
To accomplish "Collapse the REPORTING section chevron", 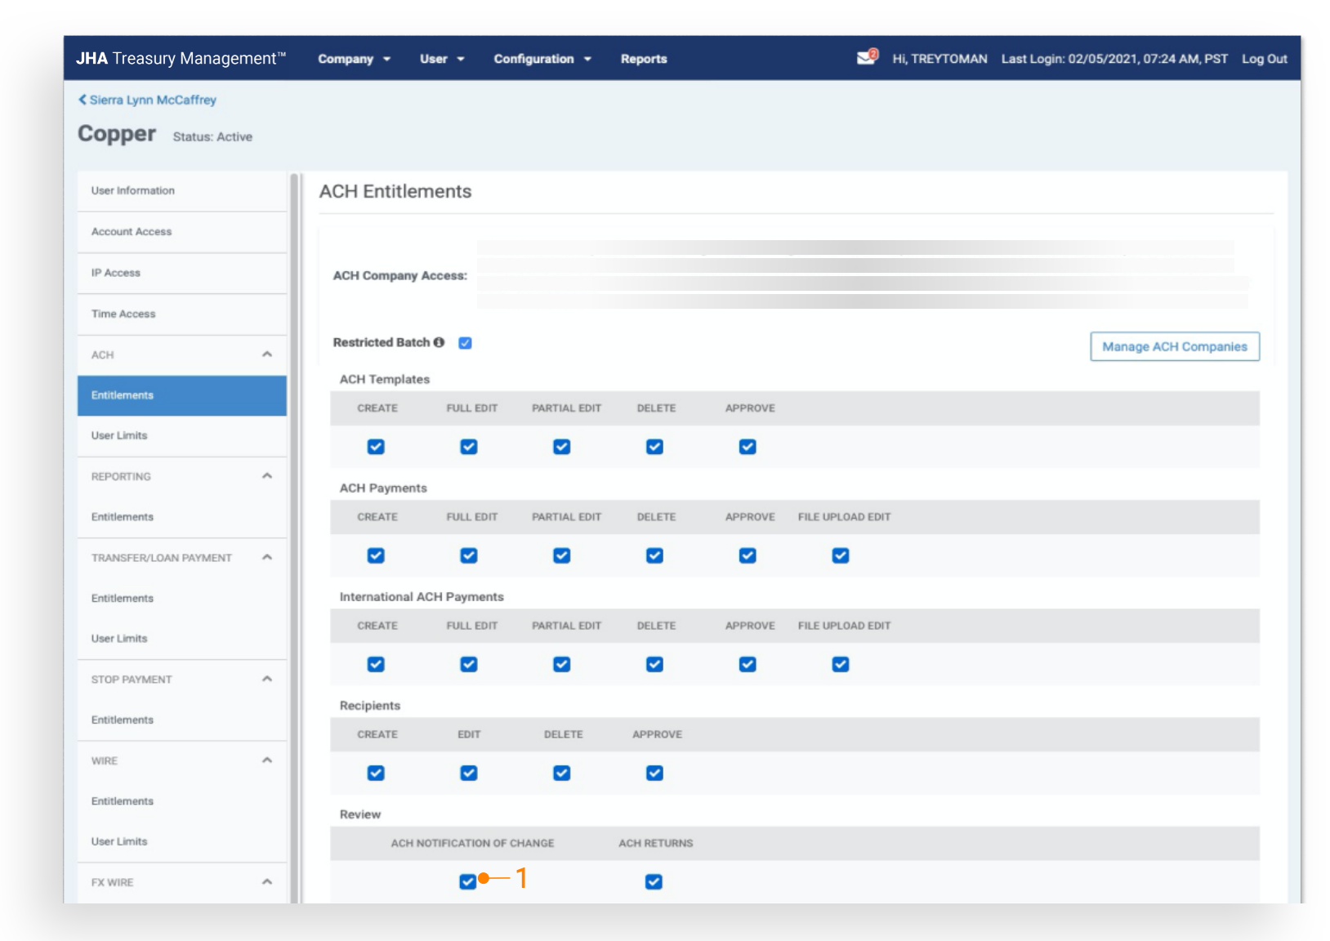I will coord(267,476).
